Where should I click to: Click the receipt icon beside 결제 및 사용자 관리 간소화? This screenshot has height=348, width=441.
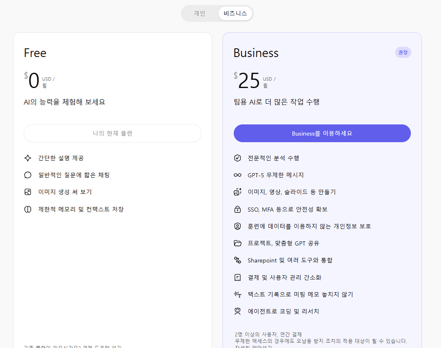pyautogui.click(x=238, y=278)
